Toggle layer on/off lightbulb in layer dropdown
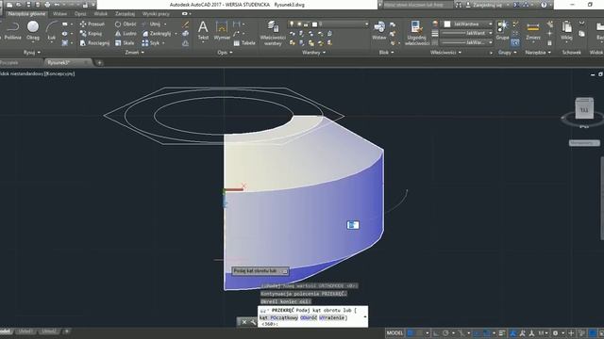Viewport: 604px width, 339px height. tap(292, 24)
